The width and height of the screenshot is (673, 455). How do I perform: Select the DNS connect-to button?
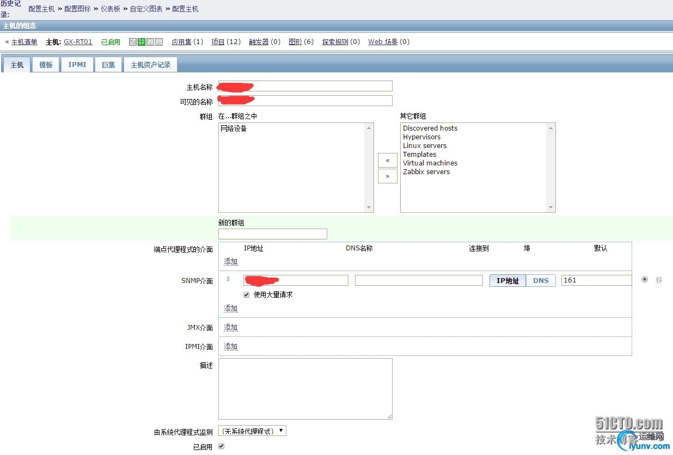[541, 280]
